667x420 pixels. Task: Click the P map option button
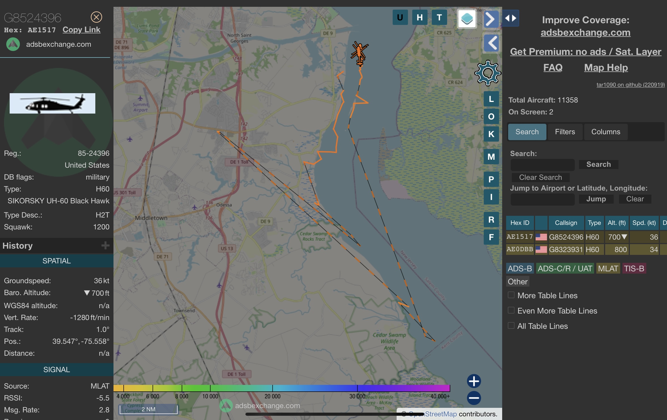pos(491,179)
